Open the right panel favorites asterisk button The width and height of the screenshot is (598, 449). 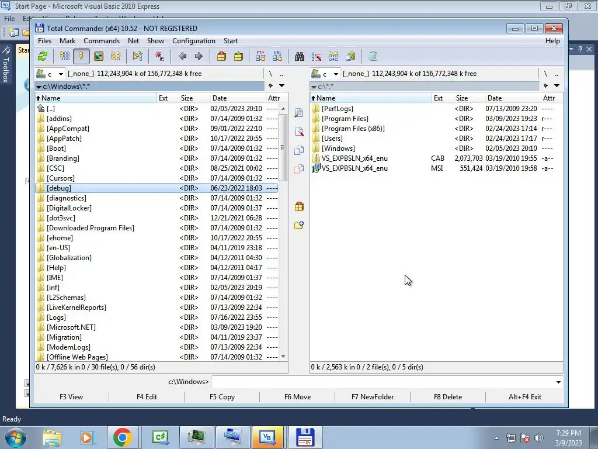click(x=546, y=86)
